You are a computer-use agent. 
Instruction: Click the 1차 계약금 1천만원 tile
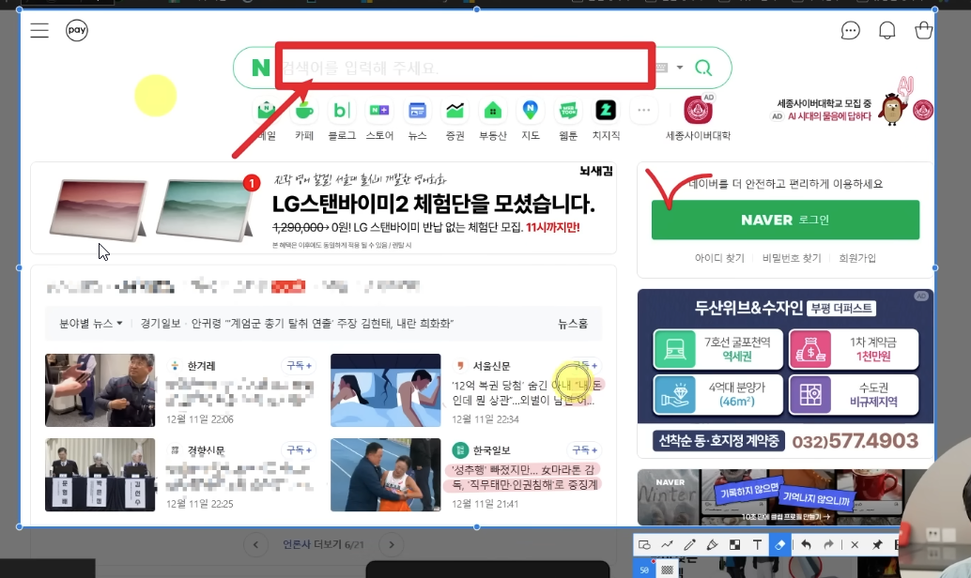854,349
